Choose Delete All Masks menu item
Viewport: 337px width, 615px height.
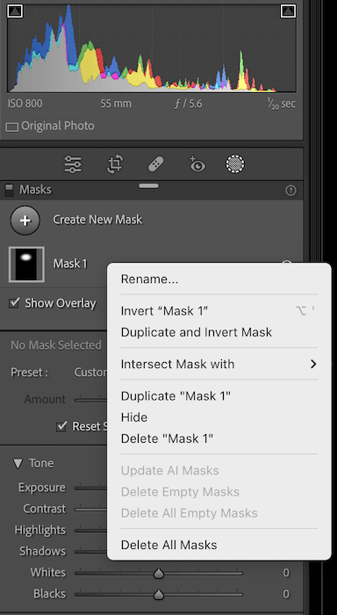click(219, 545)
